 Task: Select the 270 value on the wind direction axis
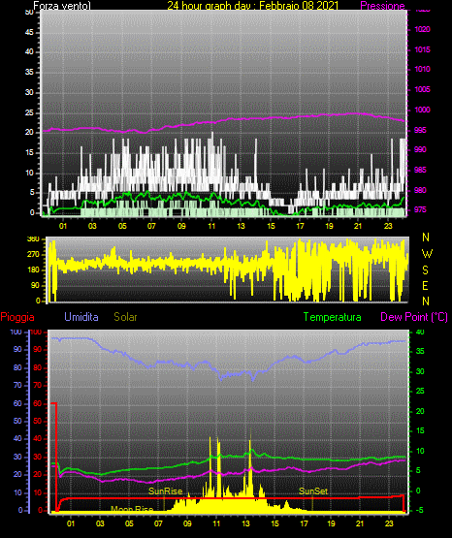pos(33,255)
